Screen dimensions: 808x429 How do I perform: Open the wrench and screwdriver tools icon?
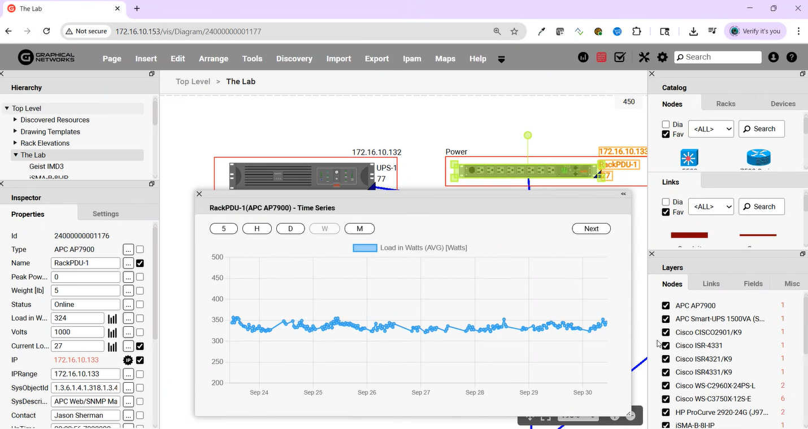tap(644, 58)
